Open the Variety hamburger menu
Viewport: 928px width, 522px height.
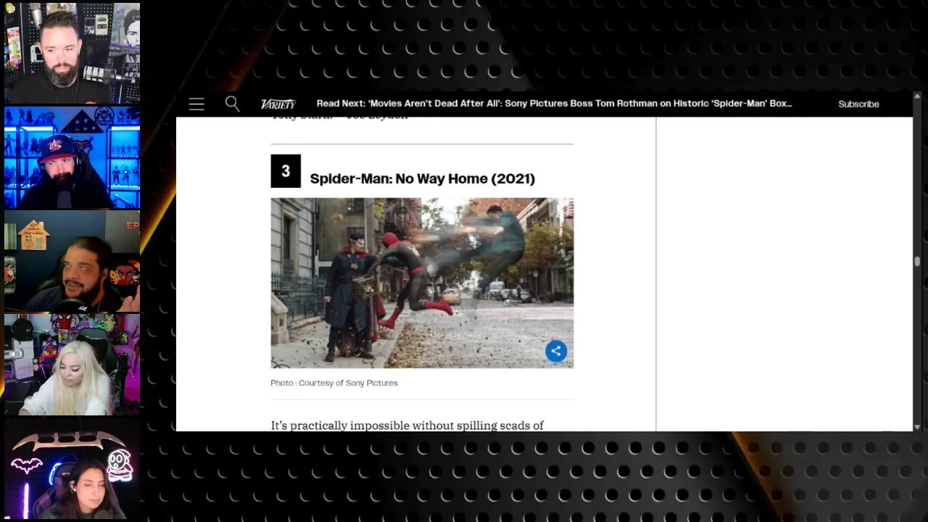click(x=196, y=104)
